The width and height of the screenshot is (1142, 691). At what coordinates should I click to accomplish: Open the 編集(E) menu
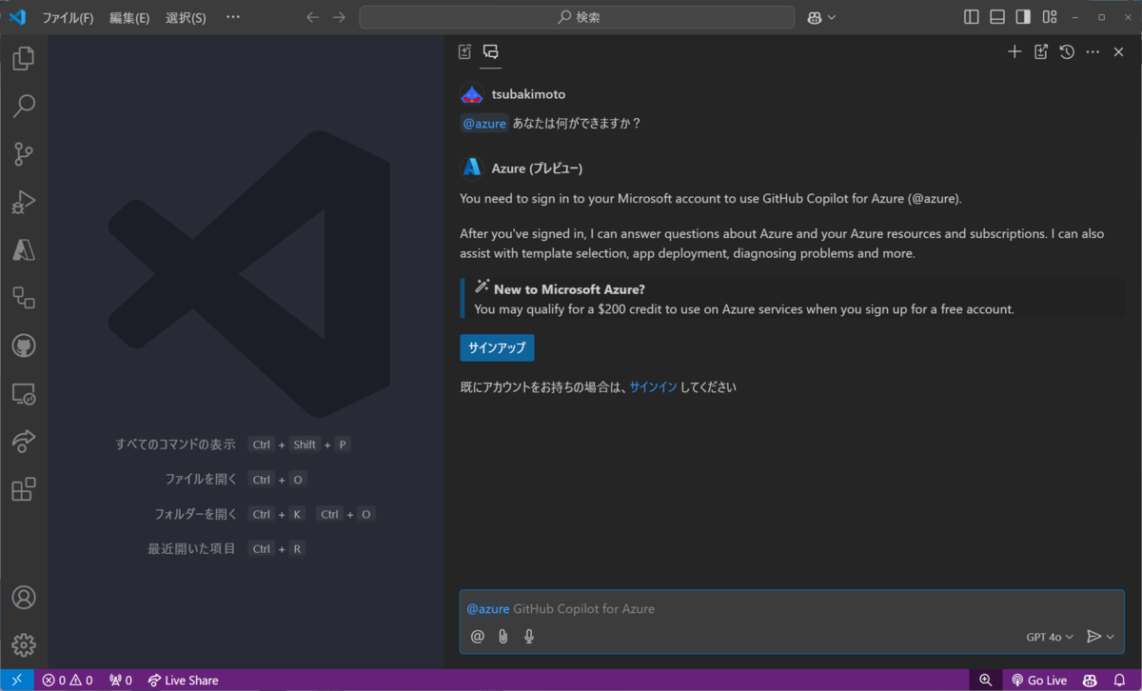[129, 17]
